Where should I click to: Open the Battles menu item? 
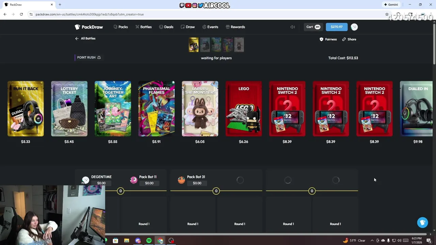point(143,27)
